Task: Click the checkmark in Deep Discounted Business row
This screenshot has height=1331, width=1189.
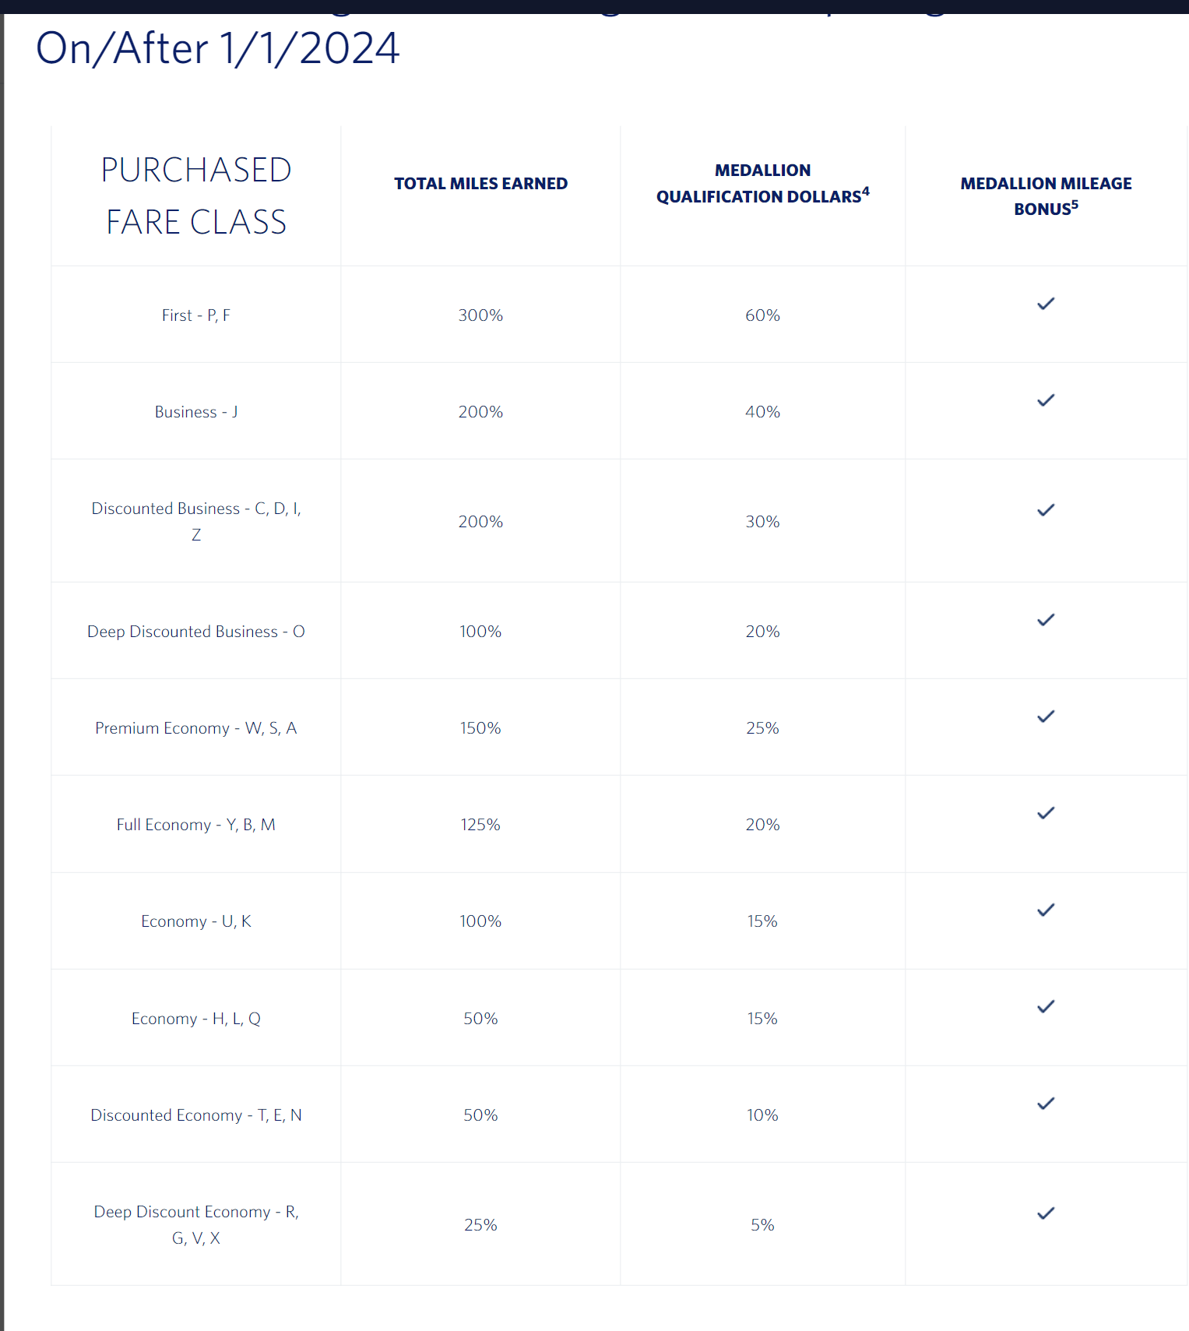Action: pyautogui.click(x=1046, y=620)
